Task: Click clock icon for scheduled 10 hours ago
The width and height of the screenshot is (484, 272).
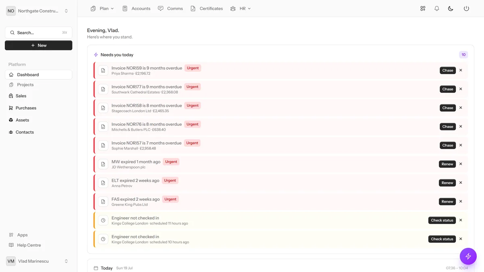Action: click(103, 239)
